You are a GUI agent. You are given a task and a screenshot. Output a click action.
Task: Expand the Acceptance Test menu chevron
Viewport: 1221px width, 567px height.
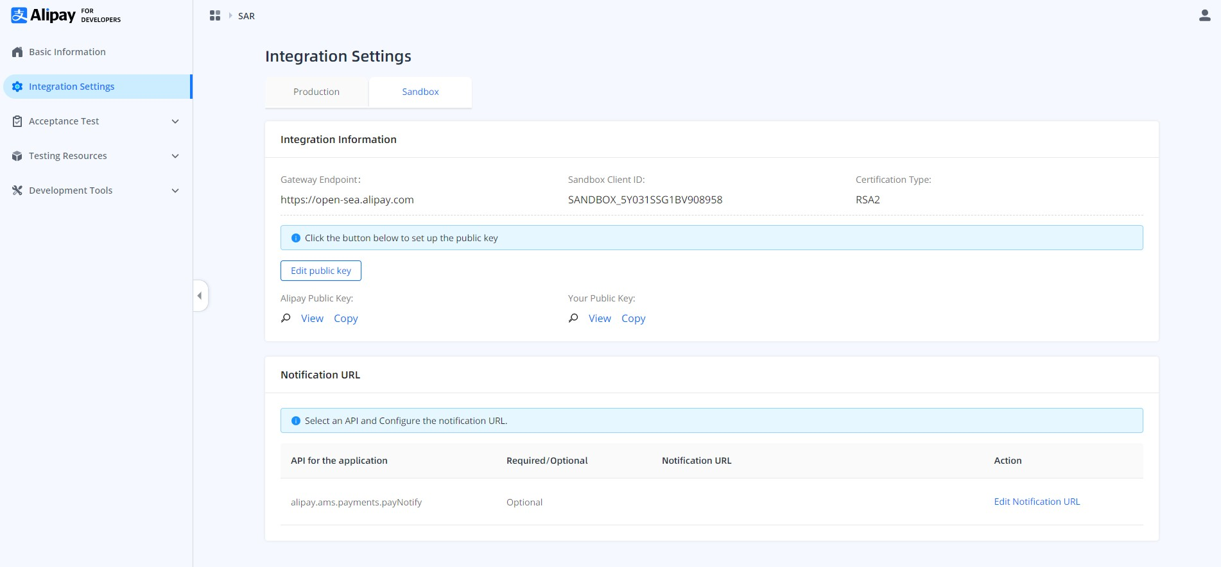175,121
